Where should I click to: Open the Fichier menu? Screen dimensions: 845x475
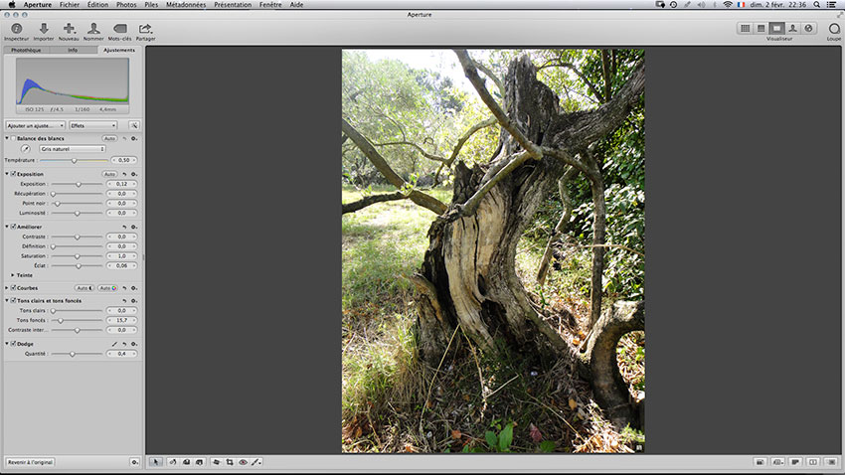coord(69,4)
